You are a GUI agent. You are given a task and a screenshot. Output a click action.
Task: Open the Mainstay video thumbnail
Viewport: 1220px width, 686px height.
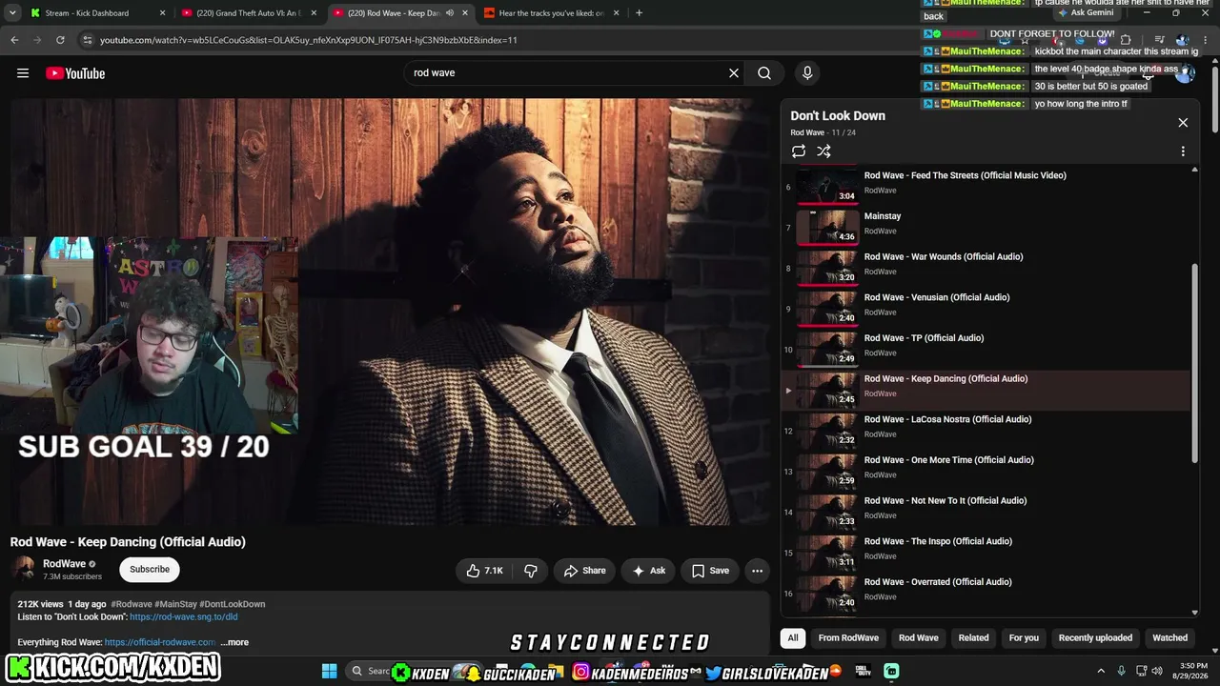[x=828, y=229]
